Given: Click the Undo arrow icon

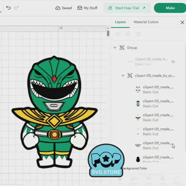Looking at the screenshot, I should click(x=8, y=8).
